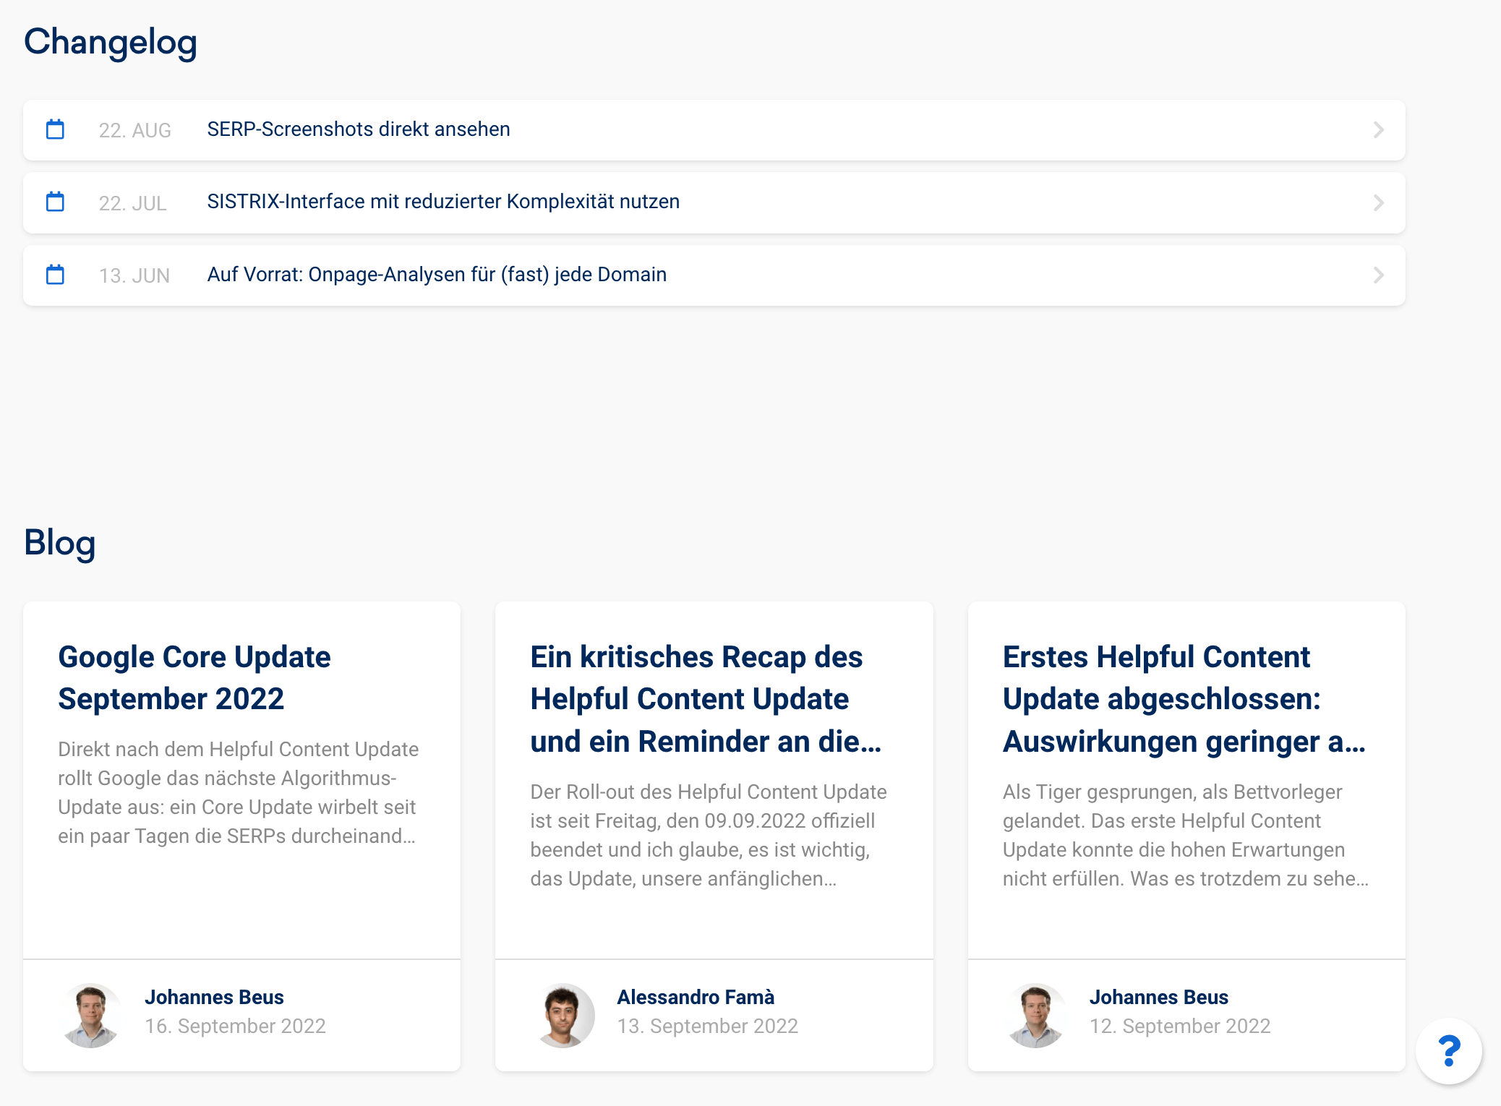Screen dimensions: 1501x1106
Task: Click calendar icon beside 22. JUL entry
Action: click(x=55, y=202)
